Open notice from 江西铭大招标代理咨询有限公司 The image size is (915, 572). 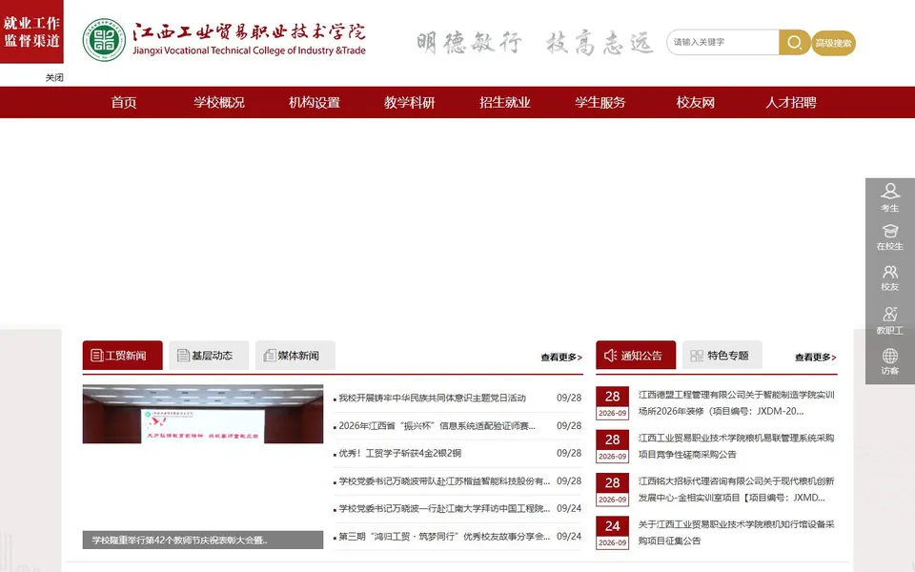(736, 489)
